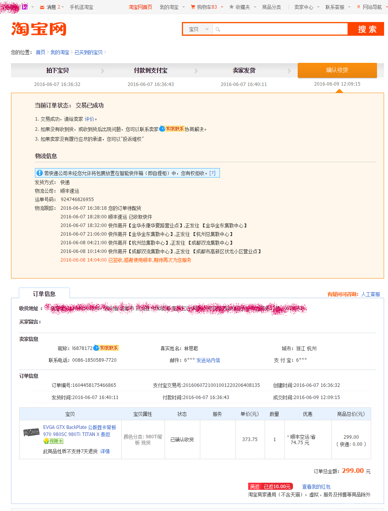Viewport: 388px width, 511px height.
Task: Click the 已签收 delivery status line
Action: (126, 260)
